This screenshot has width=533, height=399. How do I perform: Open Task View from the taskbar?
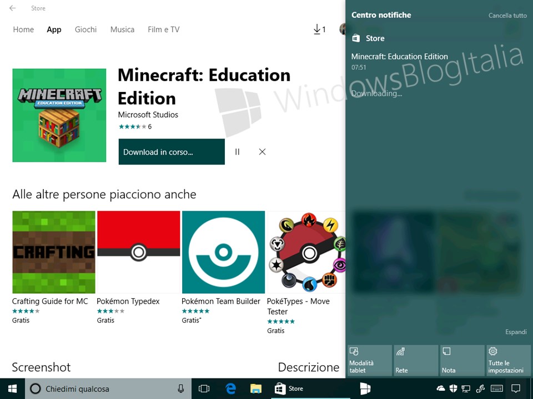pos(204,389)
